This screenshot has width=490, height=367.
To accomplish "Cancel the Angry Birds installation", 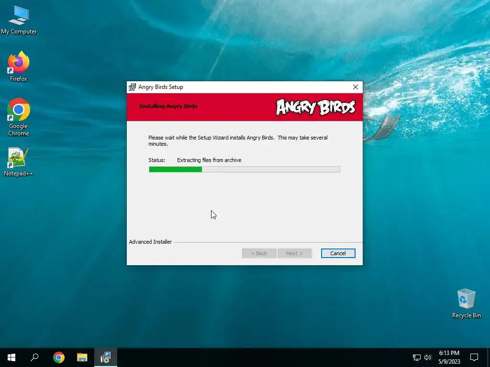I will point(338,253).
